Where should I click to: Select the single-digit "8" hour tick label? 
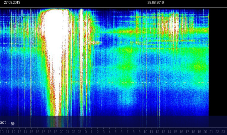(x=133, y=132)
